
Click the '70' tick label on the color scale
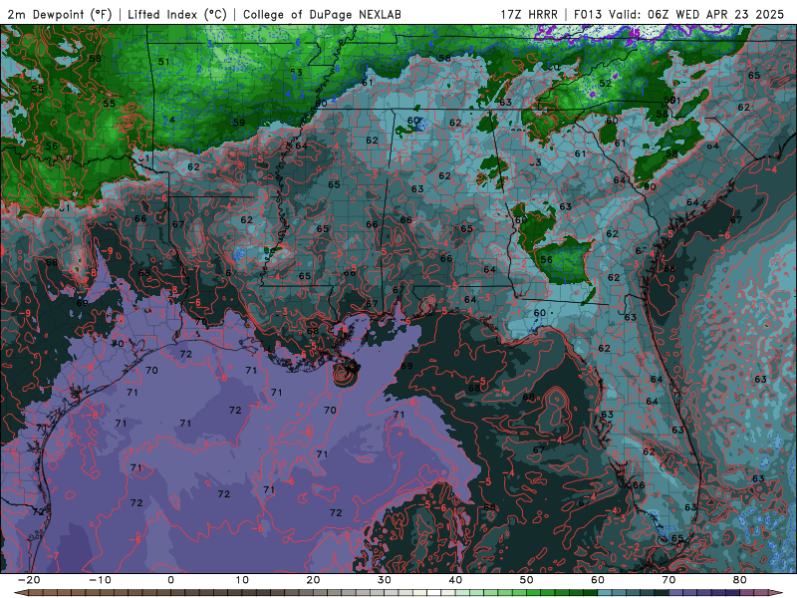coord(668,580)
